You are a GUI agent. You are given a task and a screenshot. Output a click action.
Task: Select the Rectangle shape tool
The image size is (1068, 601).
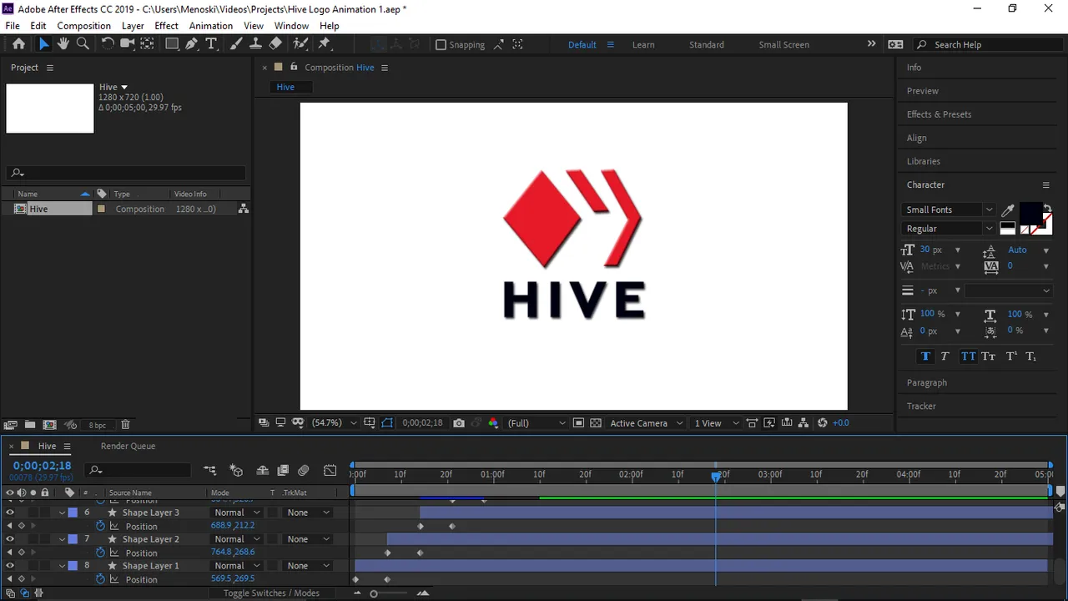172,44
